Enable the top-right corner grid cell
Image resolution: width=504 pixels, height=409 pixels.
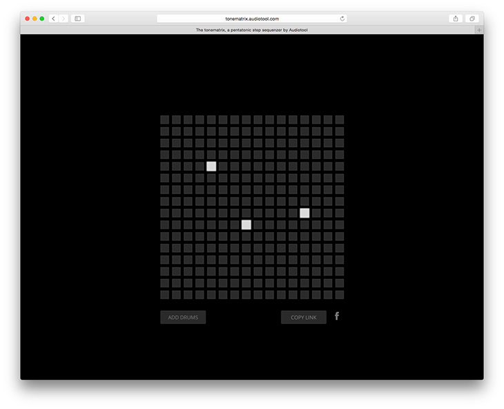pyautogui.click(x=340, y=120)
